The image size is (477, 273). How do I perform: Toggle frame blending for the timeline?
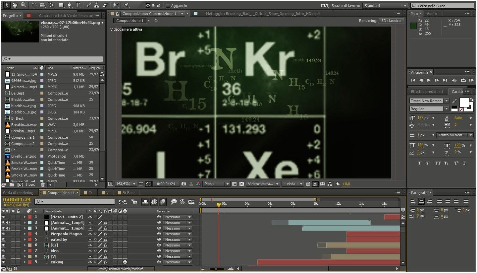(154, 202)
